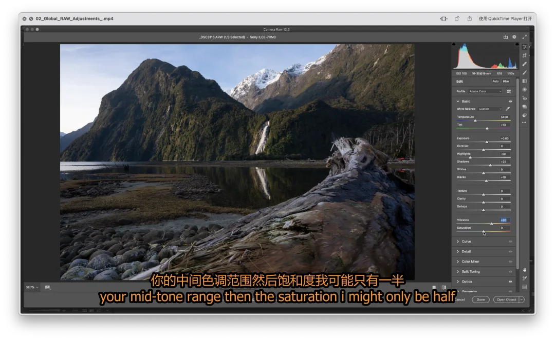Open Camera Raw preferences gear icon
The image size is (555, 340).
(x=514, y=37)
